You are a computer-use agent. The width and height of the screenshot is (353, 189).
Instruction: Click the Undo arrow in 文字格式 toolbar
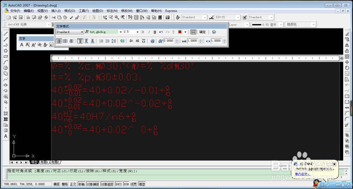[161, 32]
